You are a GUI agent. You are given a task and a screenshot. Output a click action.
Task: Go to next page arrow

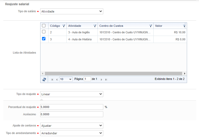click(x=101, y=79)
